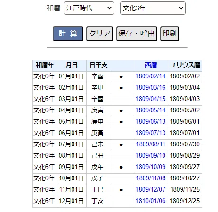218x212 pixels.
Task: Open the 西暦 column header link
Action: [151, 65]
